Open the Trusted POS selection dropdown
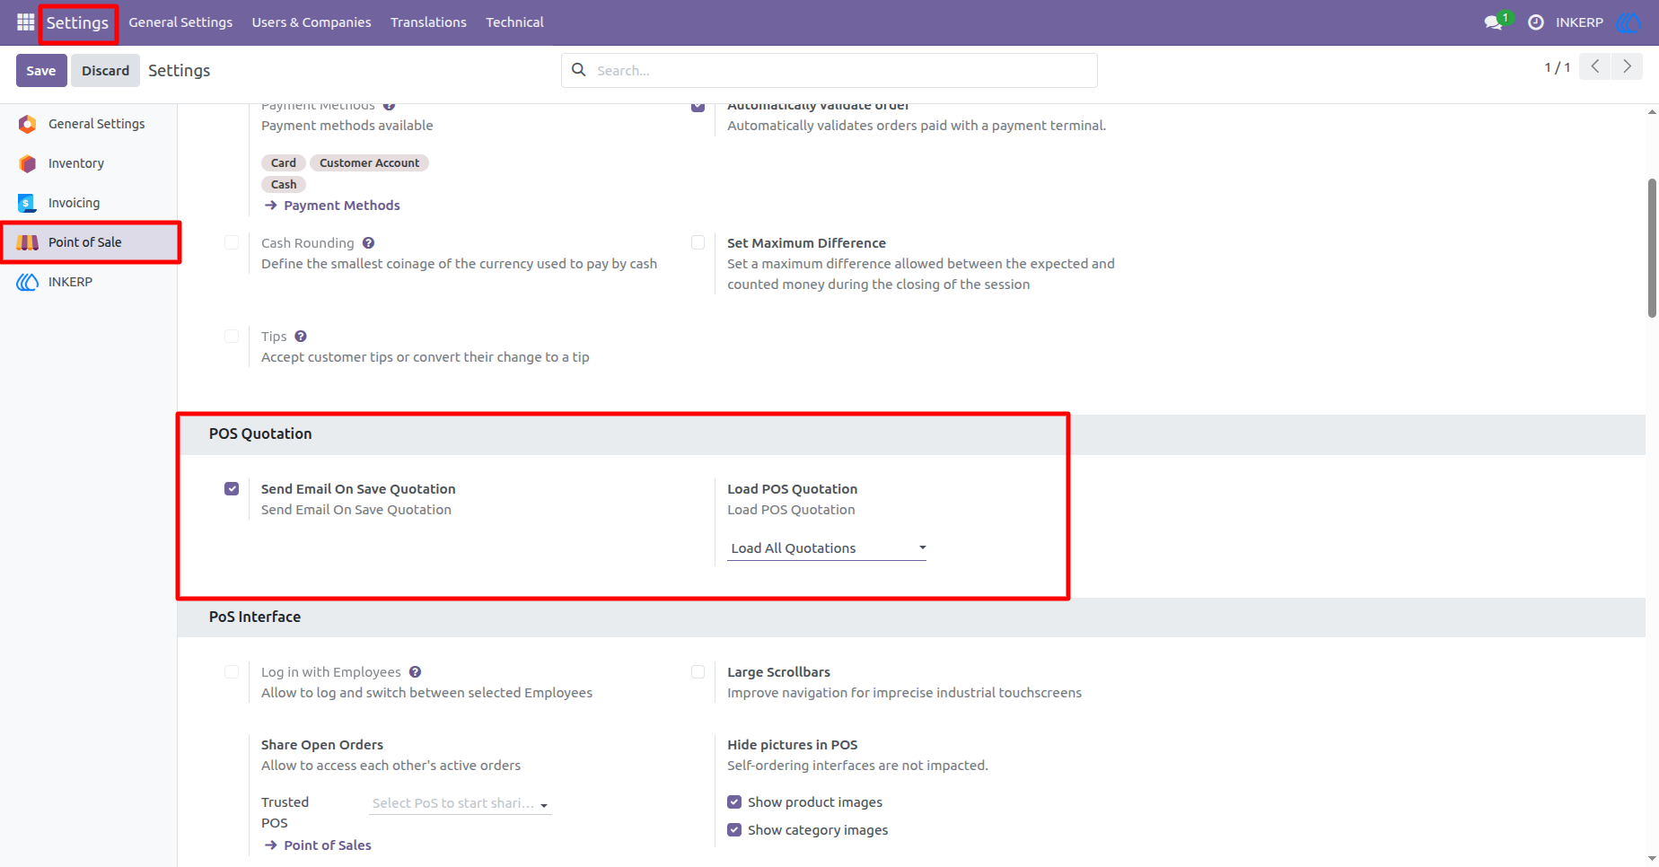This screenshot has height=867, width=1659. [461, 803]
